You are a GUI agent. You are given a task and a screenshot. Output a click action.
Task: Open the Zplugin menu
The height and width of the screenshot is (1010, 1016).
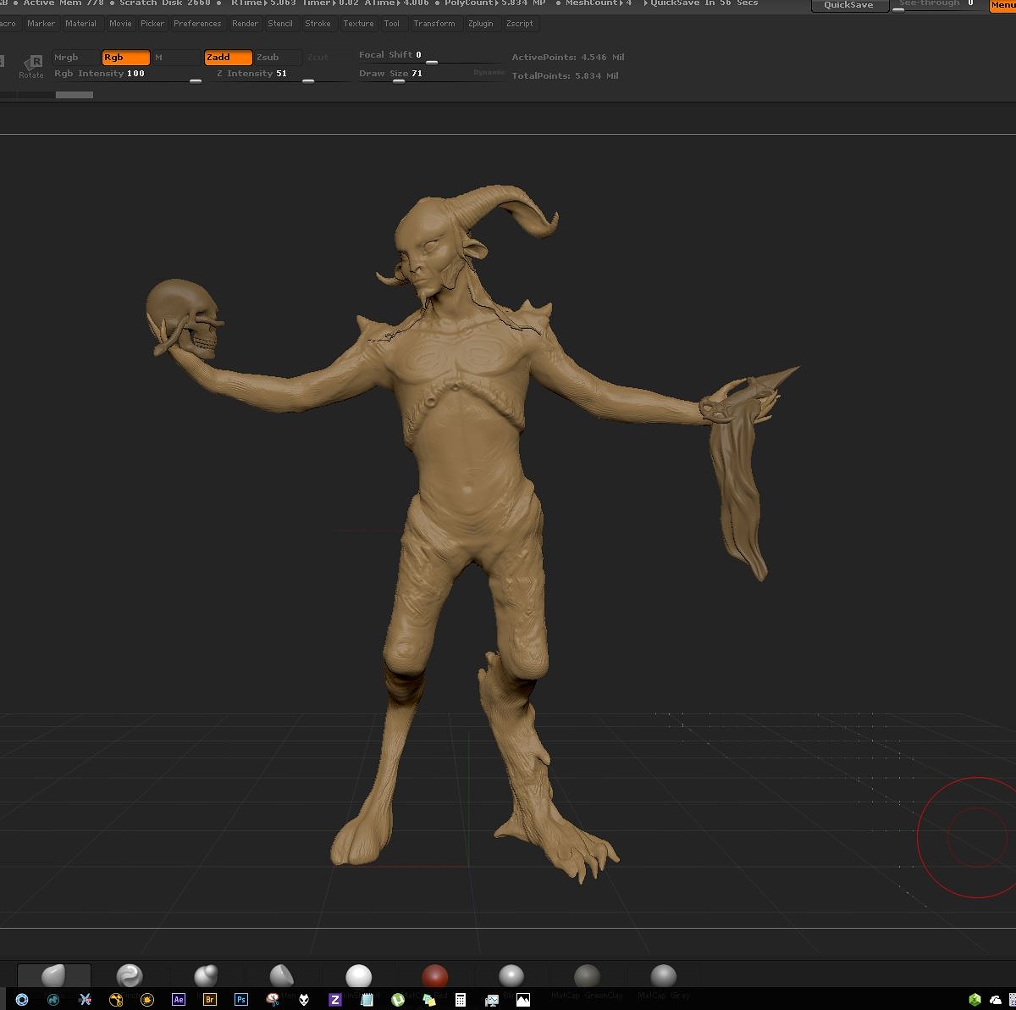coord(480,24)
